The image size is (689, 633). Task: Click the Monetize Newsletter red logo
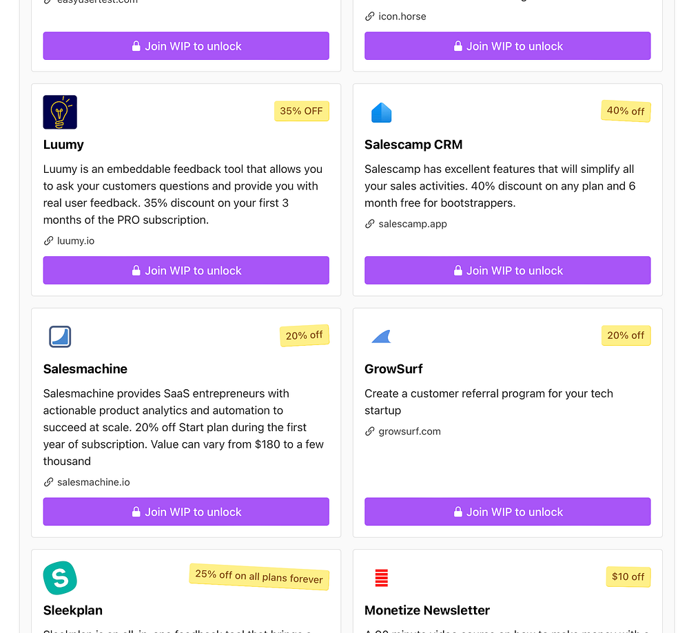coord(381,578)
